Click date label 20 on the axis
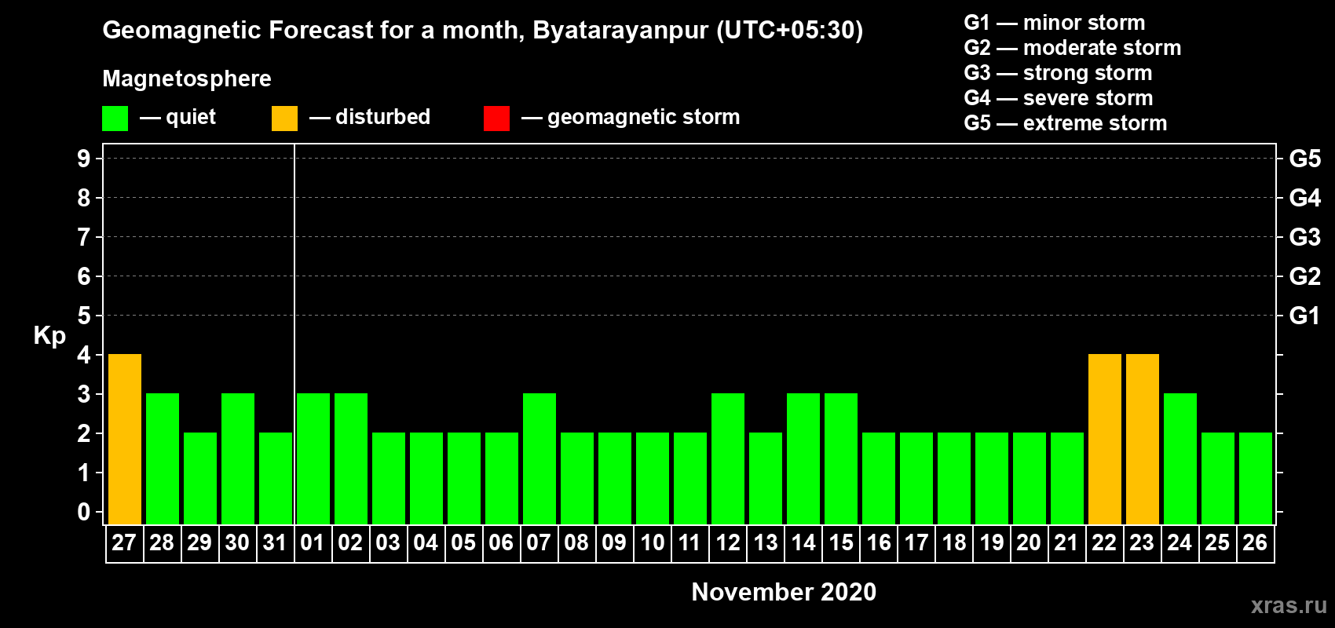The width and height of the screenshot is (1335, 628). coord(1029,543)
